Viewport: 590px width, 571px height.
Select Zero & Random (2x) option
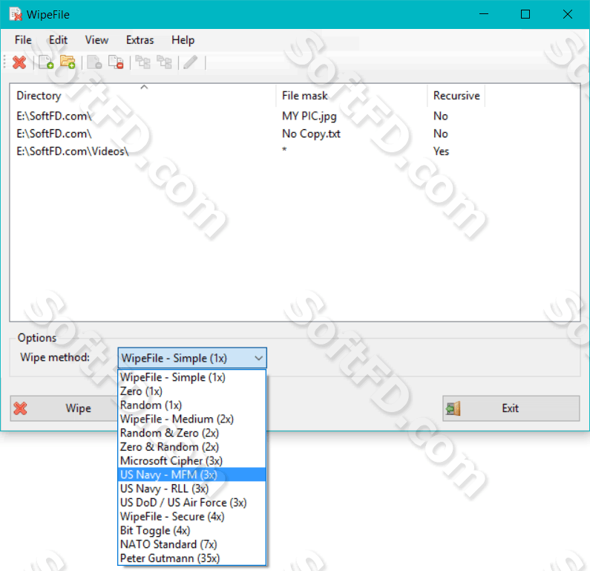click(192, 447)
